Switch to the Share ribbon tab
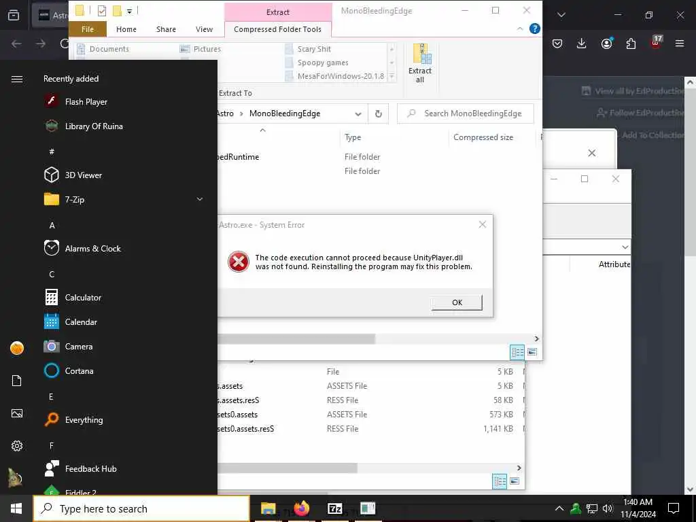Screen dimensions: 696x522 tap(166, 29)
